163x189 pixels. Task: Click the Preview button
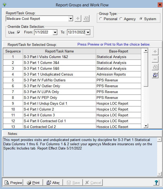coord(13,183)
